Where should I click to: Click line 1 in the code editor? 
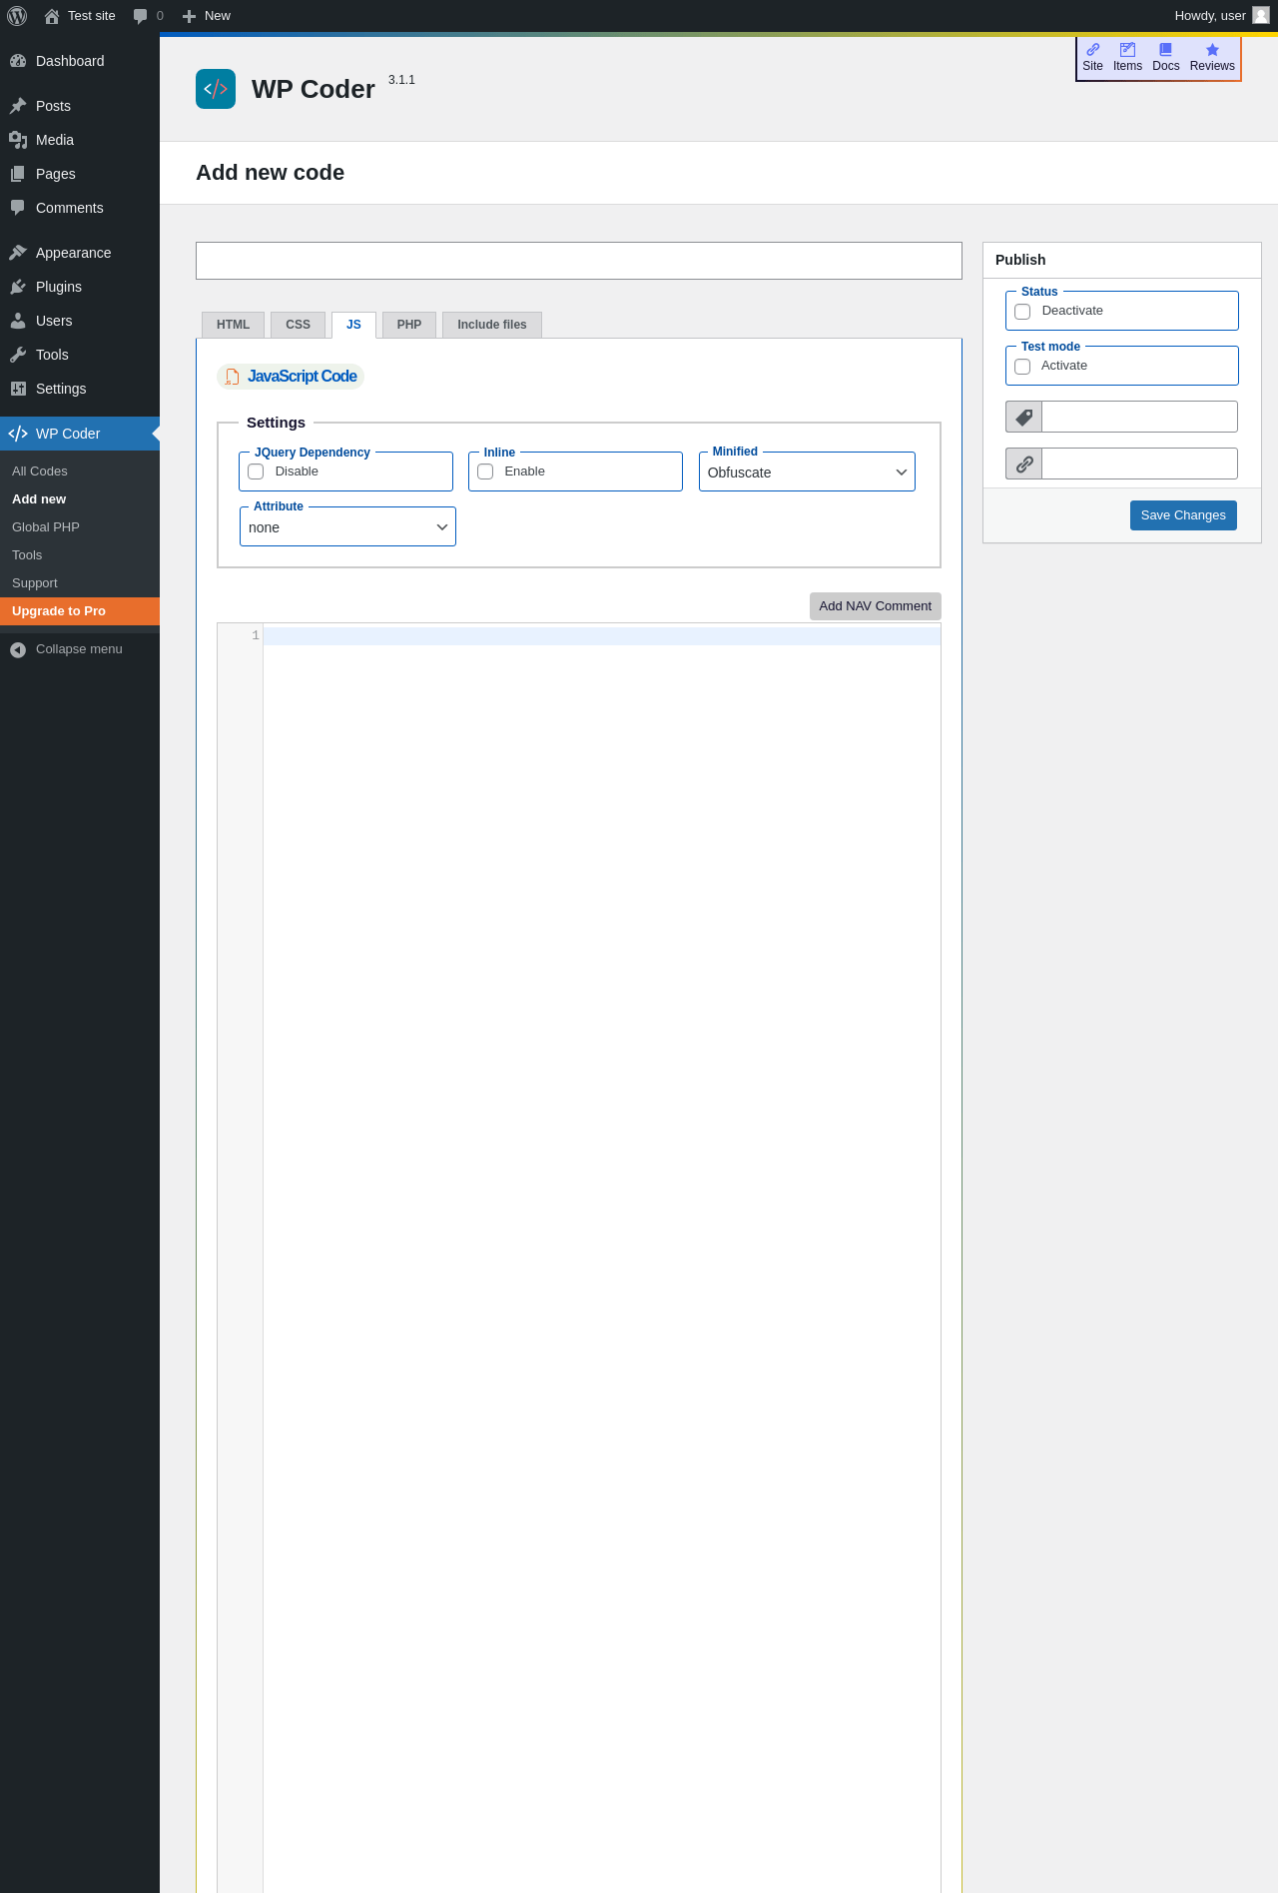point(602,636)
